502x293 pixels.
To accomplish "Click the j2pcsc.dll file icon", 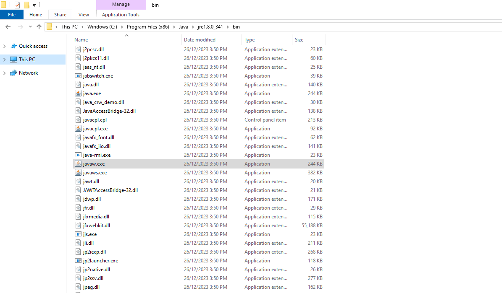I will pos(78,49).
